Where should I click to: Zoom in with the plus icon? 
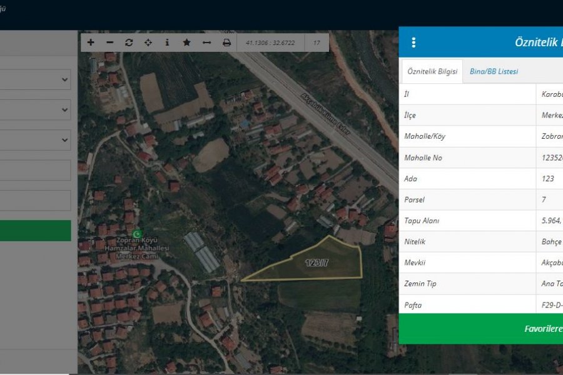(91, 42)
